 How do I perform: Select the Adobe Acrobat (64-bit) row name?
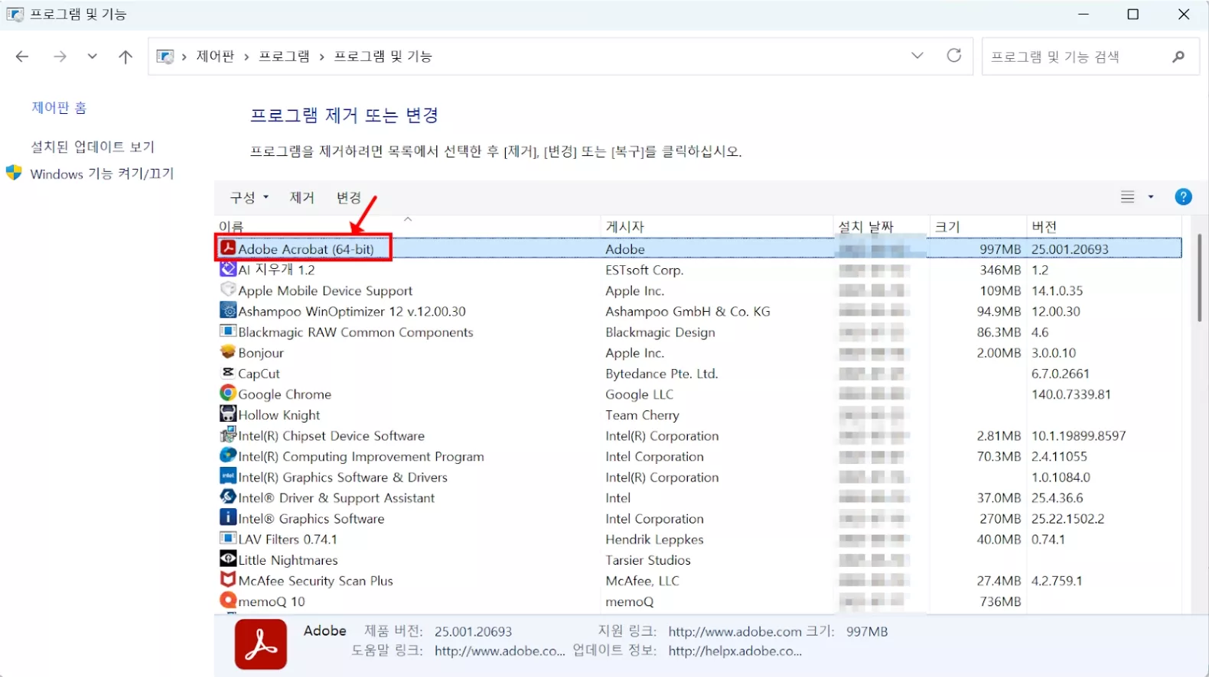tap(306, 249)
